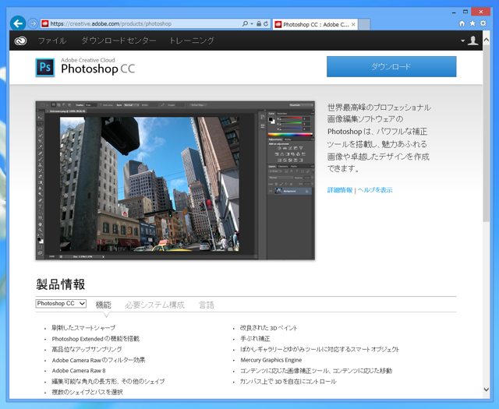This screenshot has height=409, width=499.
Task: Click the page scrollbar down arrow
Action: point(486,390)
